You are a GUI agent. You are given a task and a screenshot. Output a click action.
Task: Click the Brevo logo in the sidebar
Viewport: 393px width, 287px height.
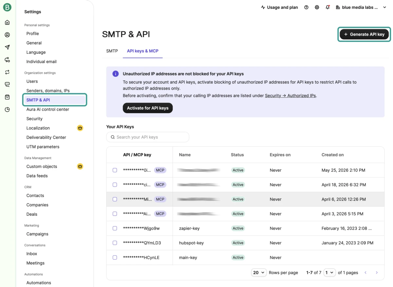[x=7, y=7]
